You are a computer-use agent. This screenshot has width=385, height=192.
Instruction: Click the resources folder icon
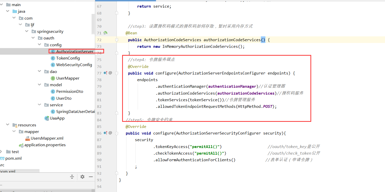[15, 125]
